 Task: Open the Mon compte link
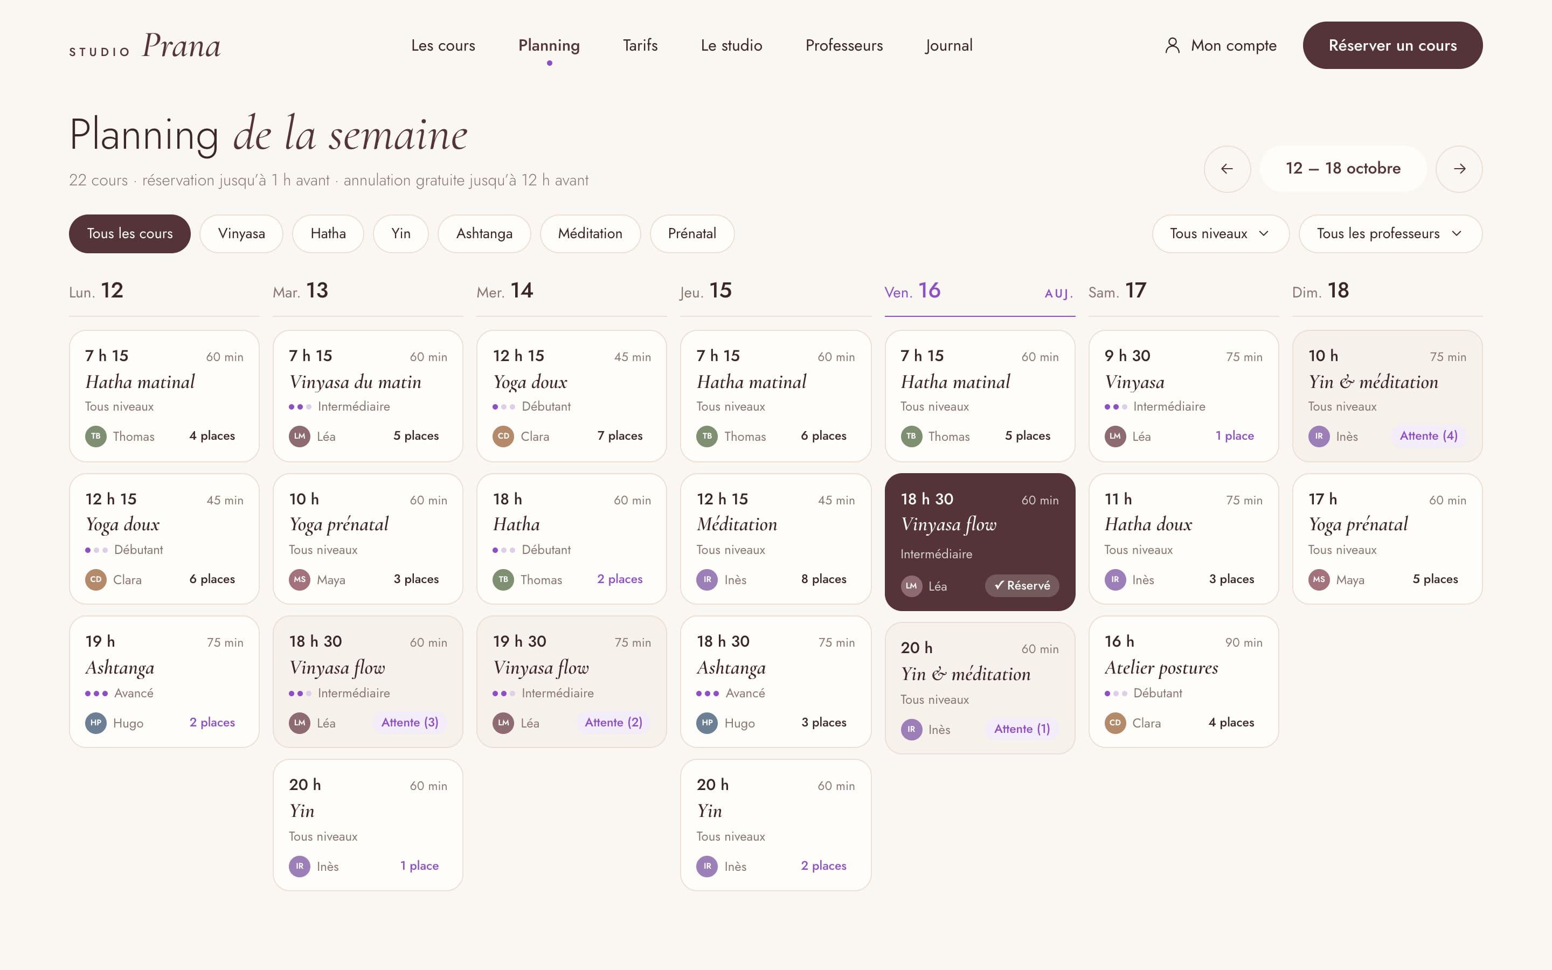click(1221, 46)
